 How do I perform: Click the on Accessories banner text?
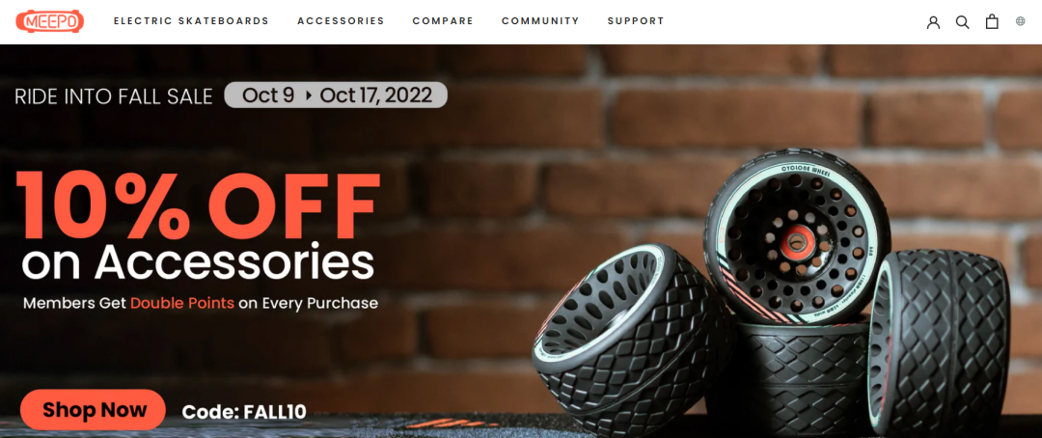tap(198, 262)
